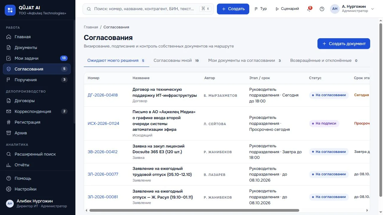The width and height of the screenshot is (383, 215).
Task: Click Главная breadcrumb link
Action: tap(91, 27)
